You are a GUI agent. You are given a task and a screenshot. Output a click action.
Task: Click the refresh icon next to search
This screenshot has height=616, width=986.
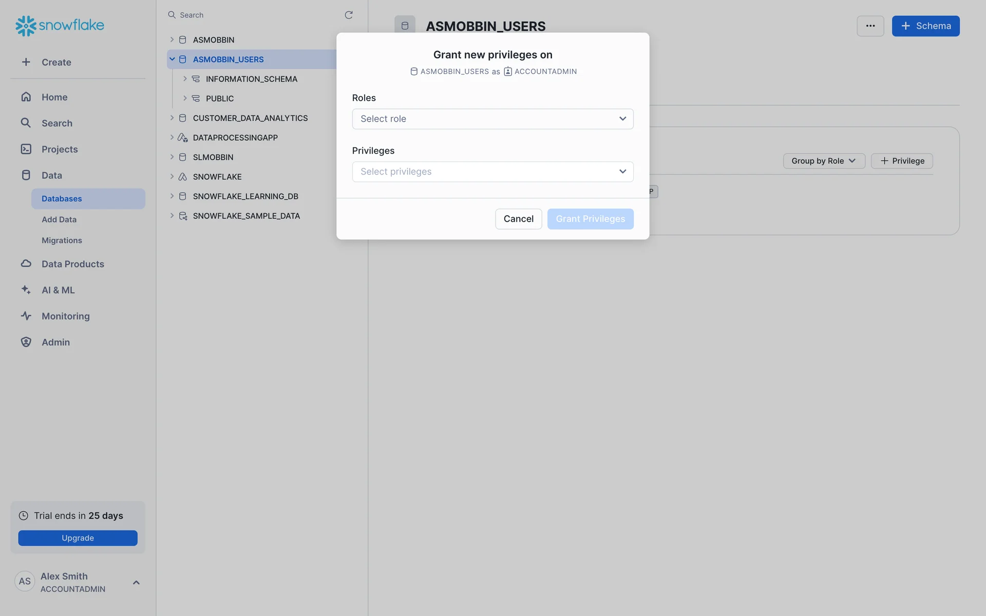click(x=349, y=15)
